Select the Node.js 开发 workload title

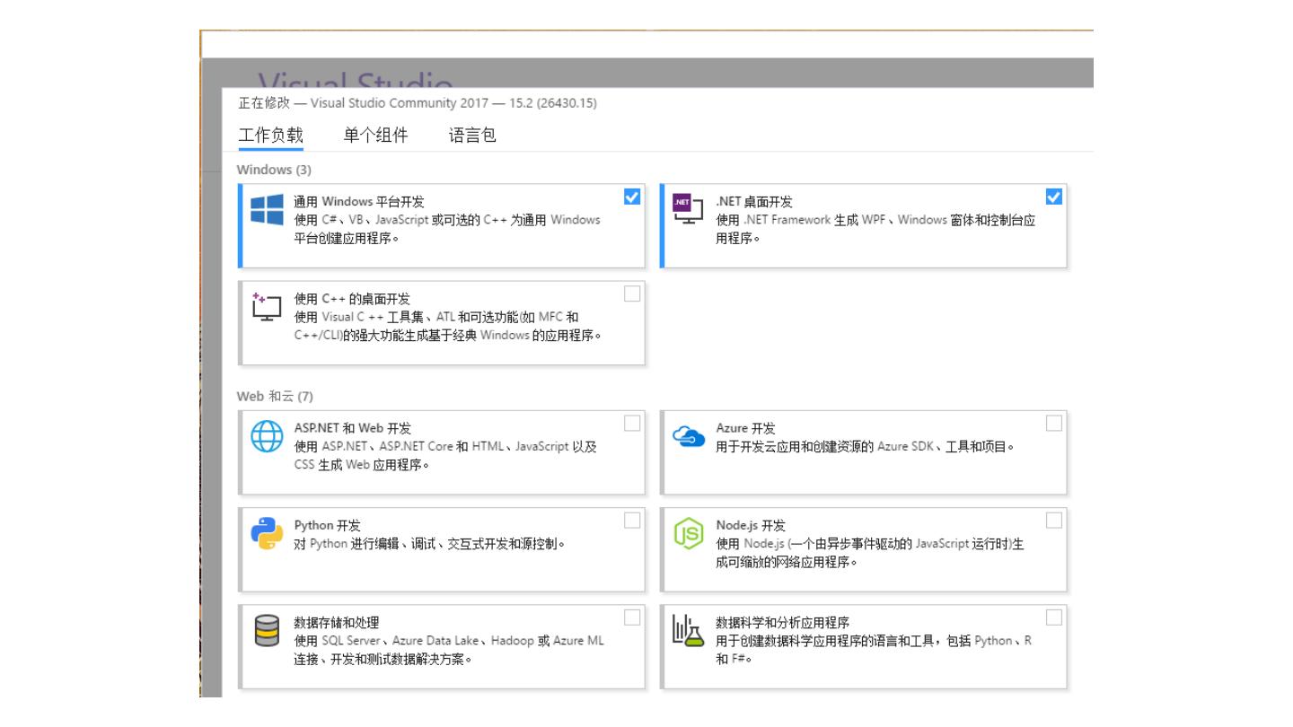tap(751, 525)
